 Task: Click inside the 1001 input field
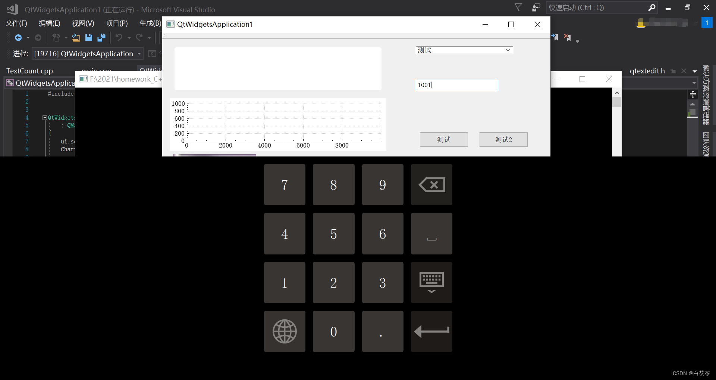456,85
